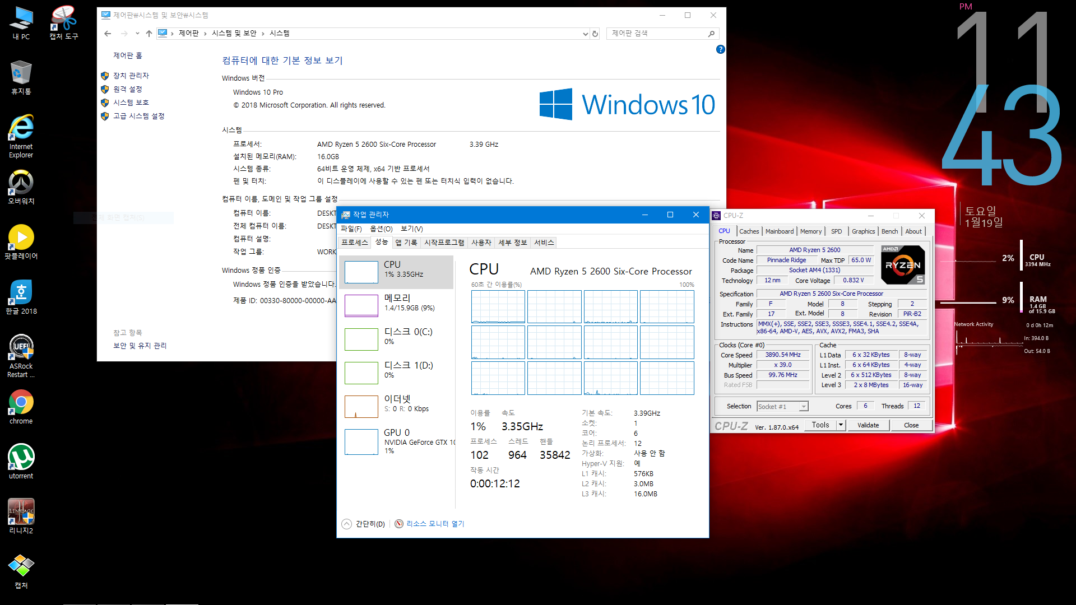Click the up-level arrow in Control Panel
The image size is (1076, 605).
point(149,34)
